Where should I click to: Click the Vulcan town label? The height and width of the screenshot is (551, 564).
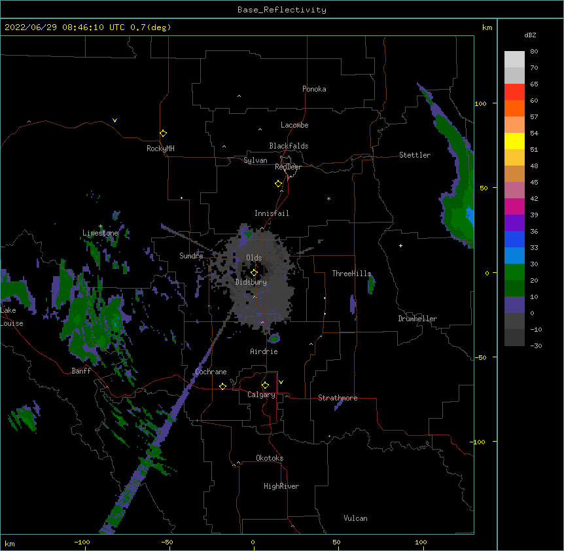[355, 518]
